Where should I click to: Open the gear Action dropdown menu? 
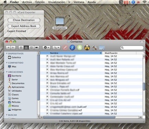tap(46, 48)
